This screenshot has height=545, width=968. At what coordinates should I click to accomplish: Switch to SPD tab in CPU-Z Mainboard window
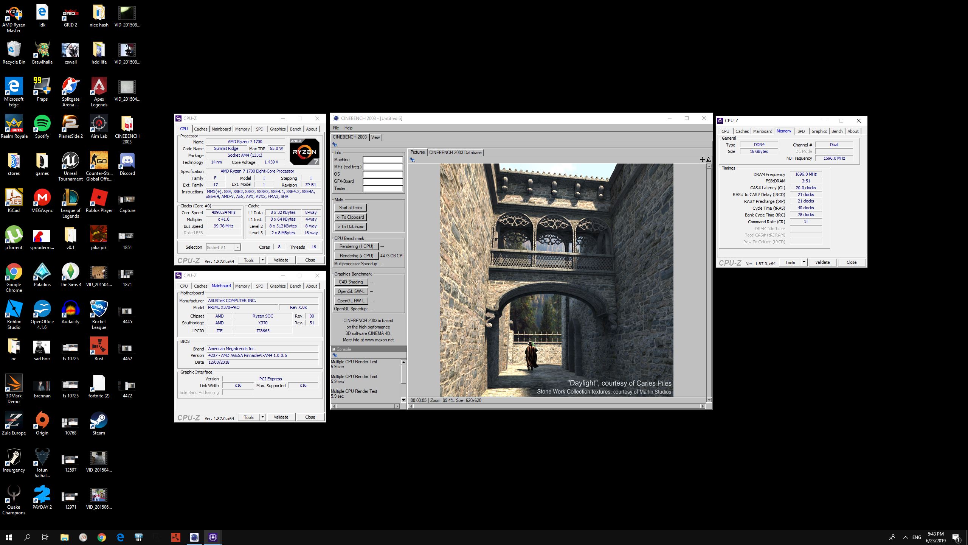[259, 286]
